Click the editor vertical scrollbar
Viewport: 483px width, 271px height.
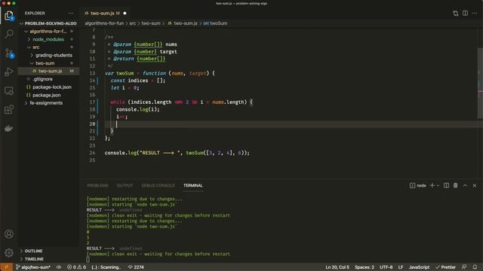click(x=480, y=83)
